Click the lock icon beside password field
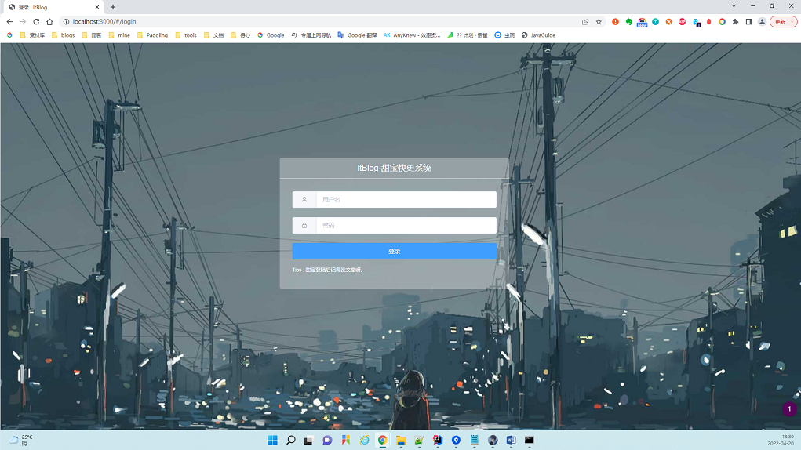This screenshot has width=801, height=450. (304, 226)
